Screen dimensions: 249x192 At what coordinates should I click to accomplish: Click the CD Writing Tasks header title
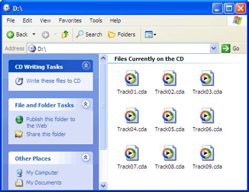coord(39,67)
